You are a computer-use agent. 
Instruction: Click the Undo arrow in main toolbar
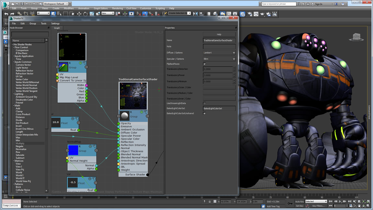click(x=6, y=14)
